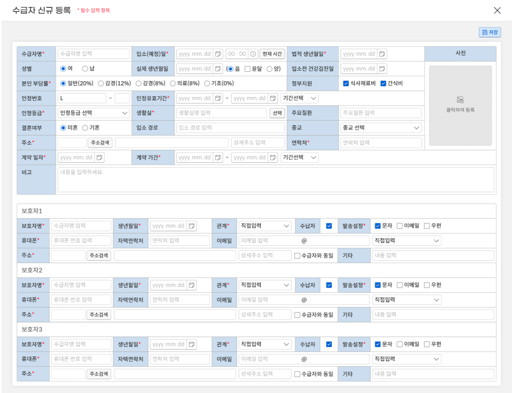Check 수급자와 동일 for 보호자1 address

click(x=297, y=255)
